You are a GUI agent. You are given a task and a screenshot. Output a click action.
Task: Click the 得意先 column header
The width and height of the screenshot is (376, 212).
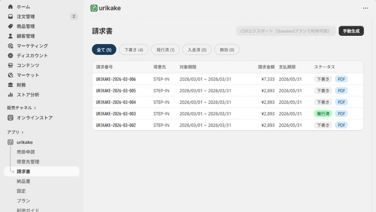[x=159, y=67]
